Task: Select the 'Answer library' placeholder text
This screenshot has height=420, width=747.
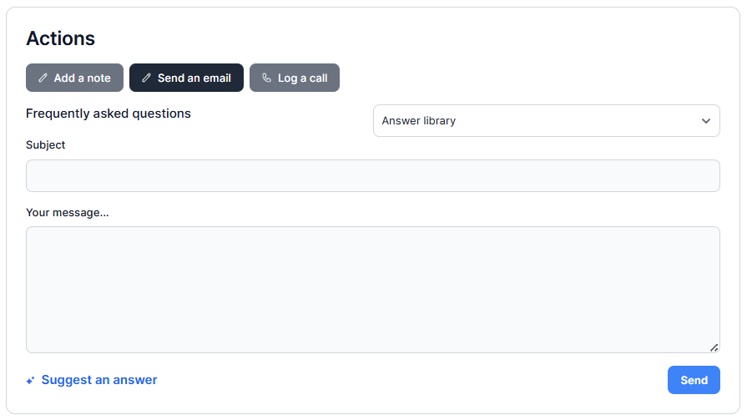Action: (x=419, y=121)
